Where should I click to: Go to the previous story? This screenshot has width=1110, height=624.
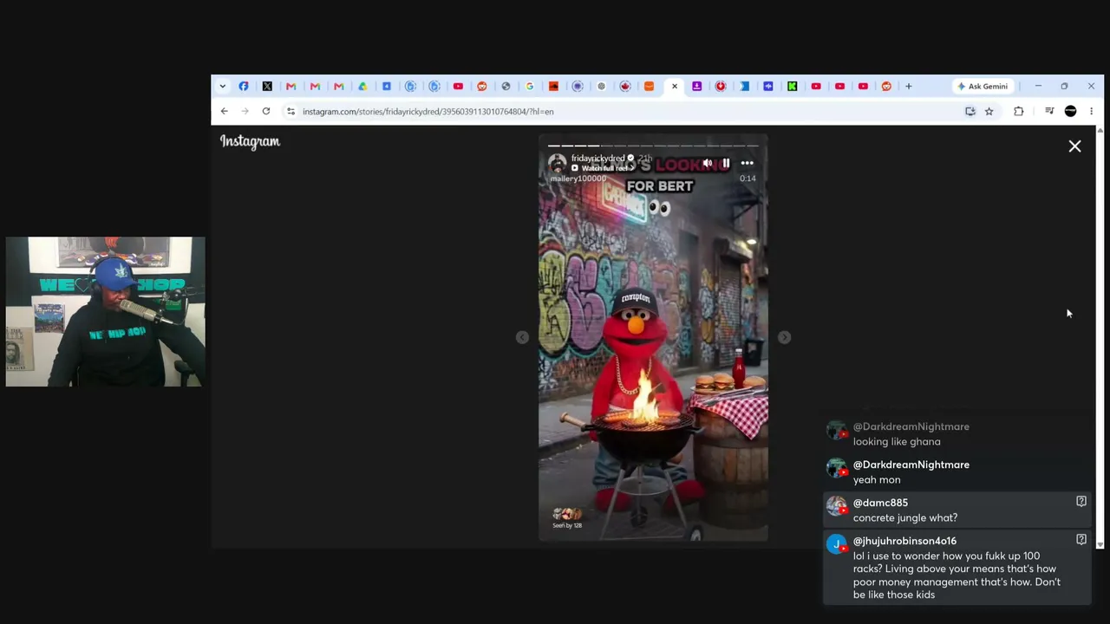522,337
